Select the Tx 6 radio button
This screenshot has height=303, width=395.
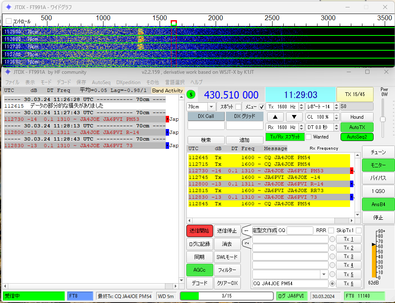[x=332, y=284]
